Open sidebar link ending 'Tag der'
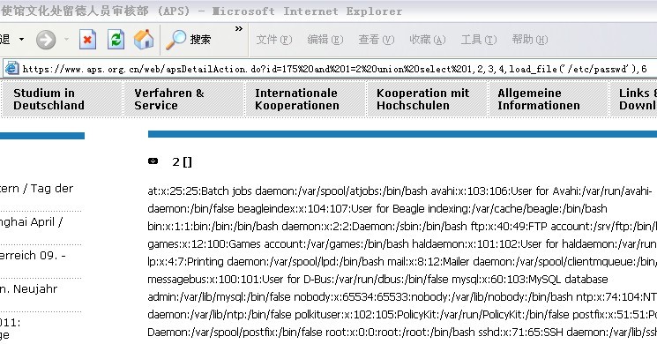This screenshot has height=344, width=657. click(x=36, y=189)
